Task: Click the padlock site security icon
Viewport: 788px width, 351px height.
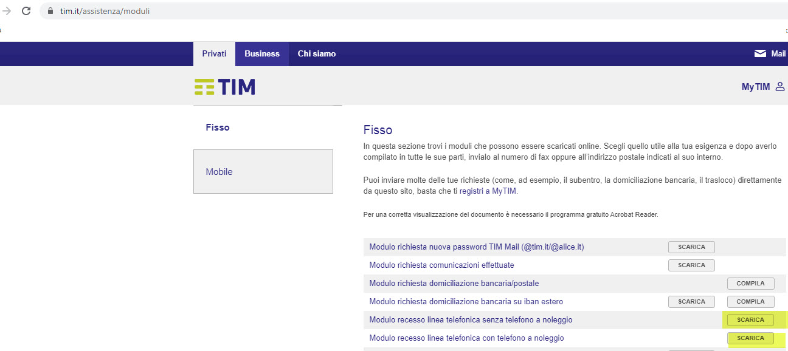Action: [x=50, y=12]
